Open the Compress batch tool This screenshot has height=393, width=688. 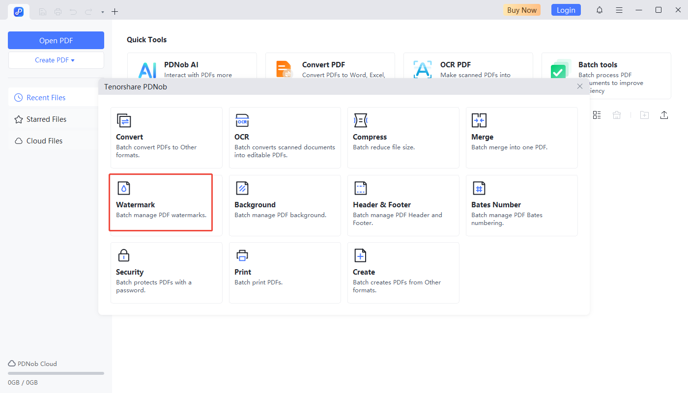[403, 138]
